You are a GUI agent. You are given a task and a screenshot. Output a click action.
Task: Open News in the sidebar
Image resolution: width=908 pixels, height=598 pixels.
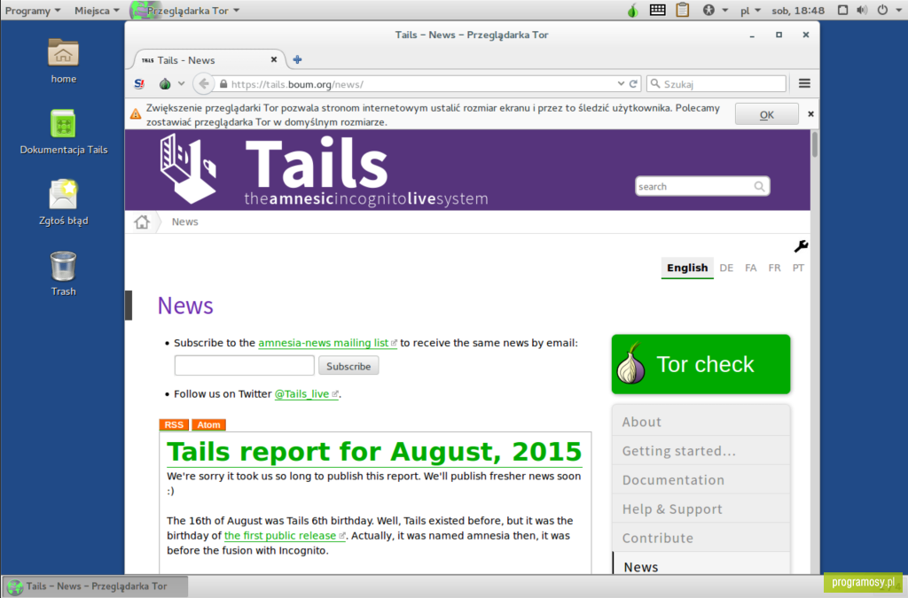pos(701,565)
